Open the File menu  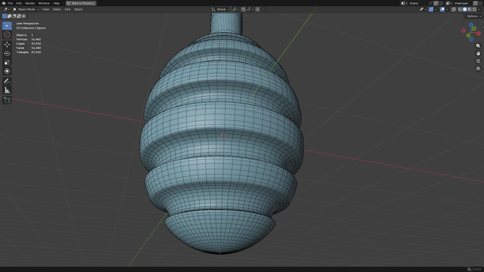click(10, 3)
